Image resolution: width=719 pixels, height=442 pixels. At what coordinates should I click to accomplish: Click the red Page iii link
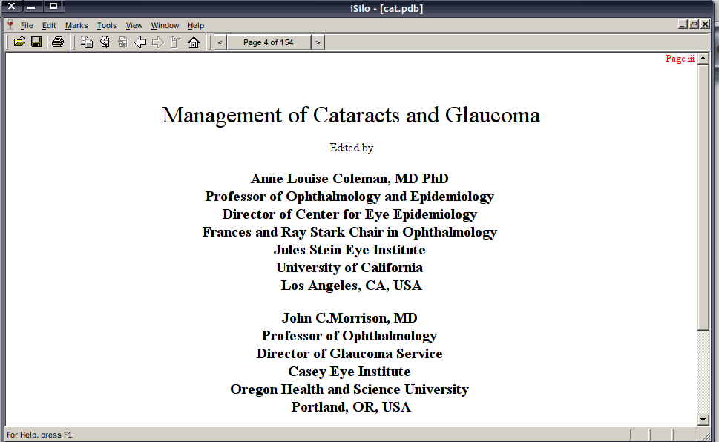[x=680, y=59]
